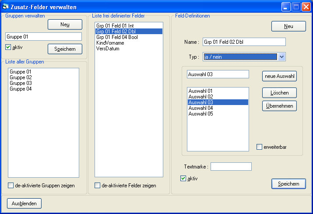Select KindVorname in the field list
313x214 pixels.
click(x=109, y=43)
